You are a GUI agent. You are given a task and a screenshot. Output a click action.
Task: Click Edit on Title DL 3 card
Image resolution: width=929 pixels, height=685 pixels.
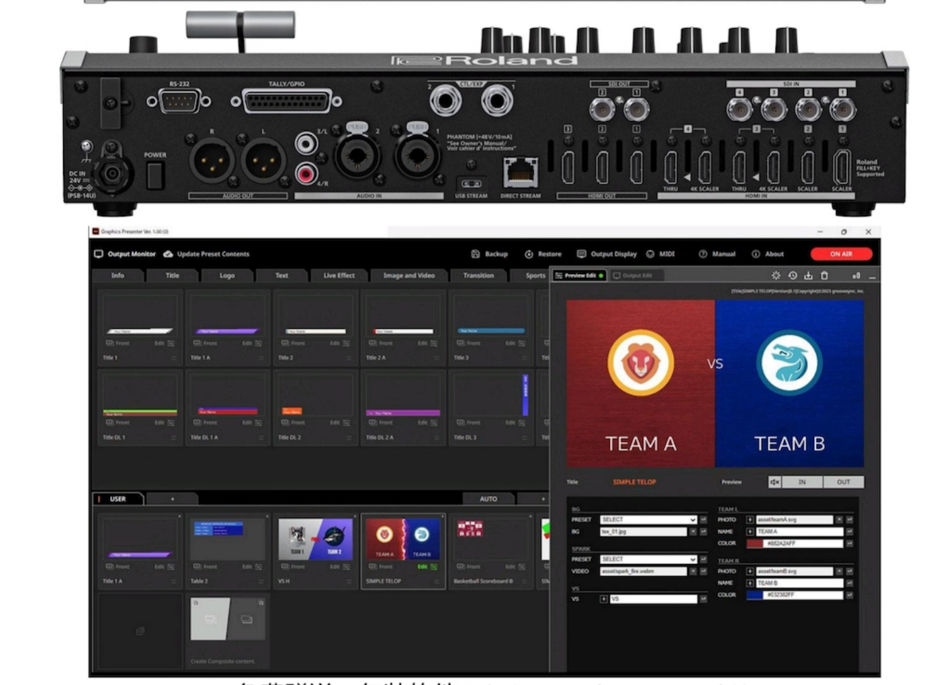[x=510, y=422]
